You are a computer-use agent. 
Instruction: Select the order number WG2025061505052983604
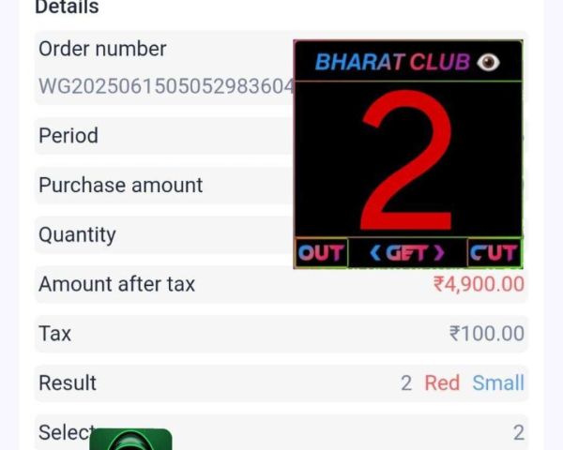pyautogui.click(x=166, y=86)
